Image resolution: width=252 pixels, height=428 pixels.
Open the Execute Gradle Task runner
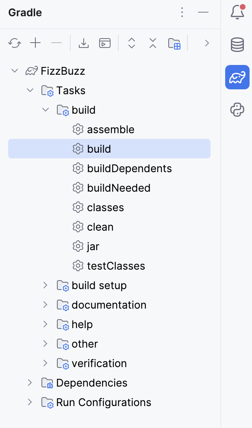coord(104,43)
